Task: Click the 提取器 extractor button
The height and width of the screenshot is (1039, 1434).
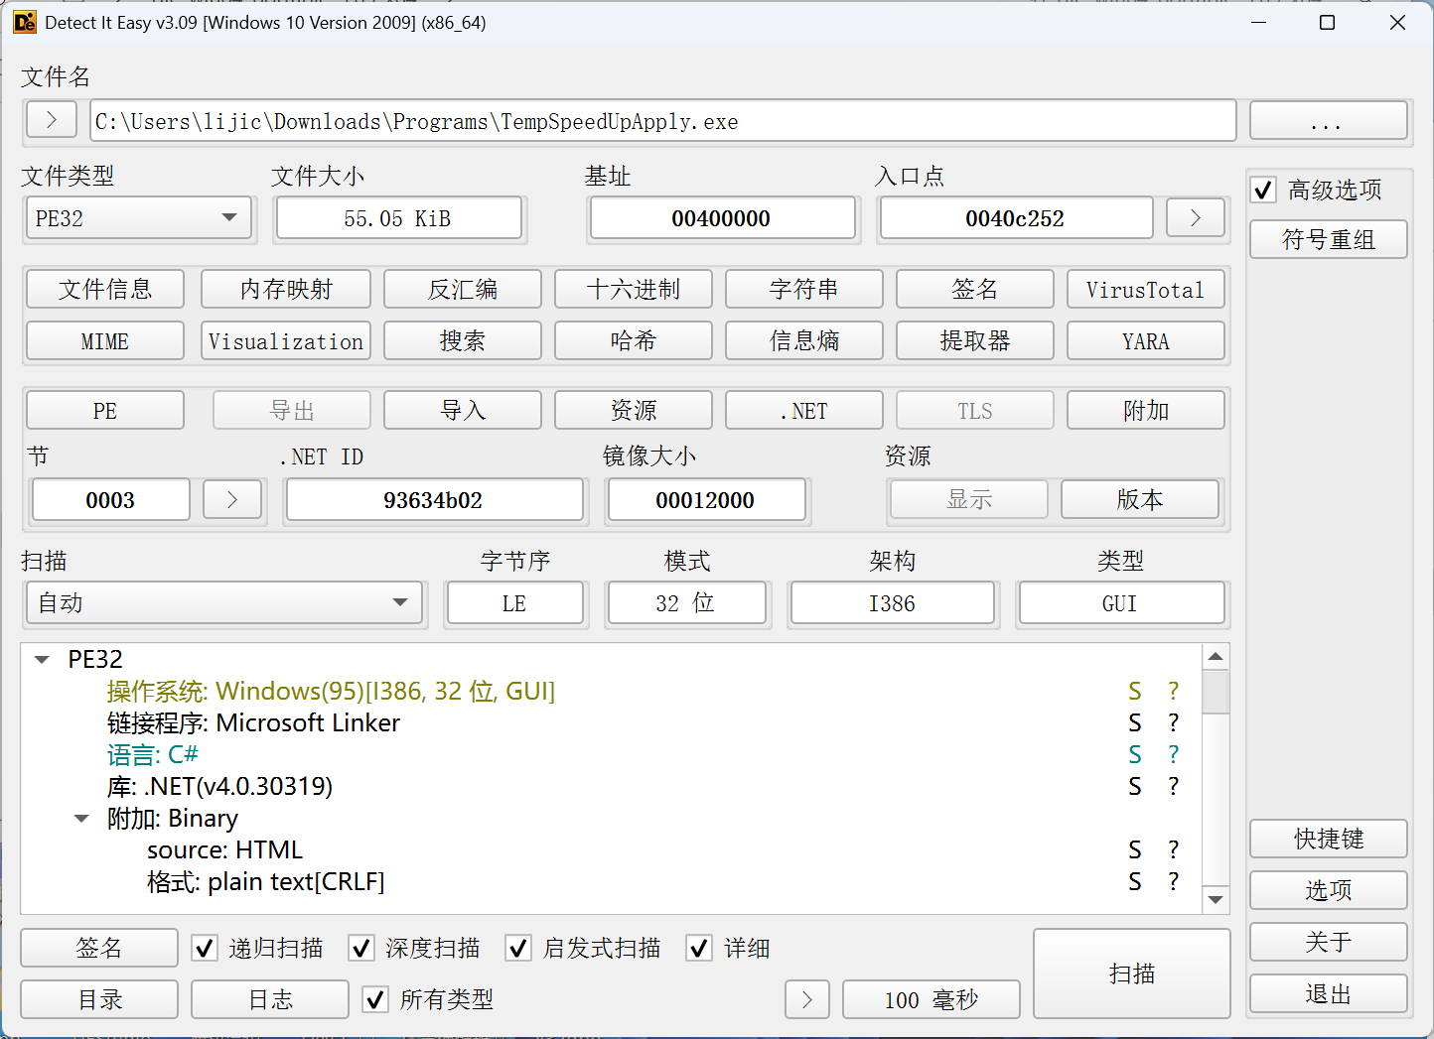Action: pyautogui.click(x=975, y=340)
